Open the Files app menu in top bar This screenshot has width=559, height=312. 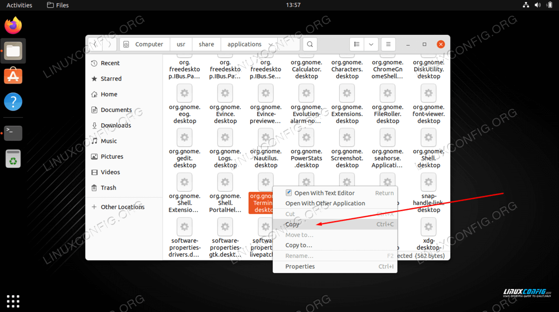click(x=58, y=5)
